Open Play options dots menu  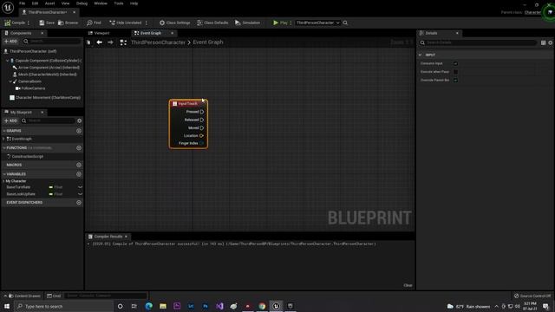point(291,23)
